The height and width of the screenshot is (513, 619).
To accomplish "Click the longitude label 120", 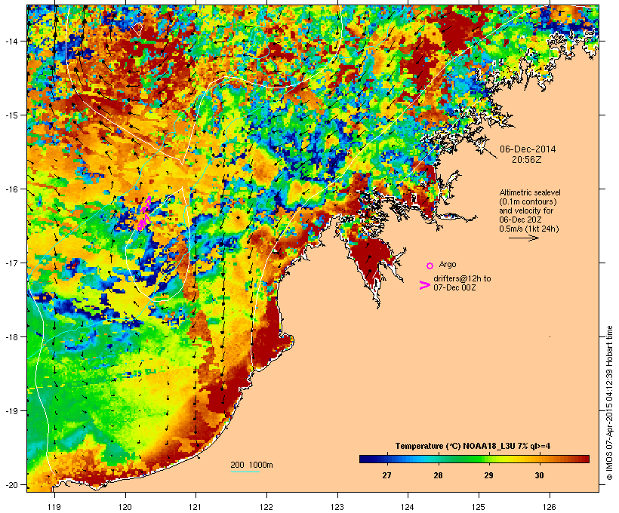I will click(125, 507).
